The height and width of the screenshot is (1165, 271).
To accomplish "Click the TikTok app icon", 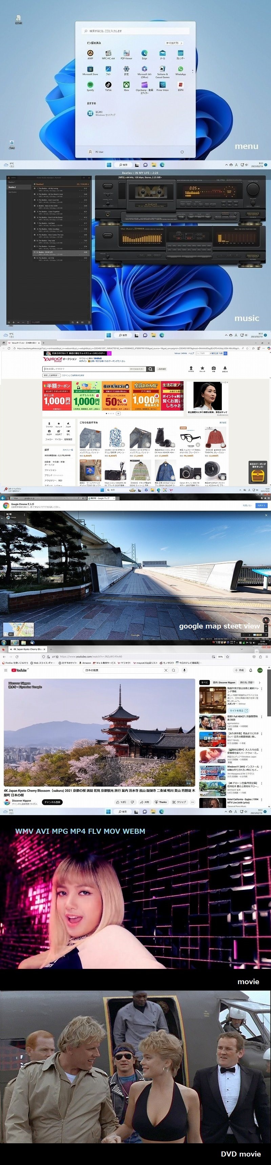I will click(x=108, y=85).
